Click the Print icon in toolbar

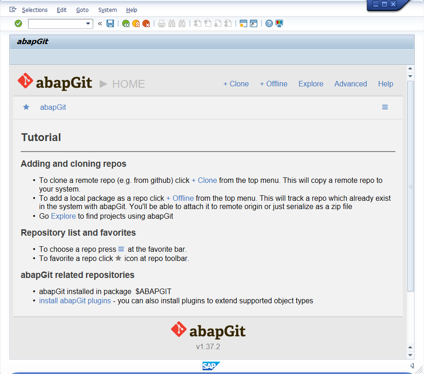click(162, 23)
